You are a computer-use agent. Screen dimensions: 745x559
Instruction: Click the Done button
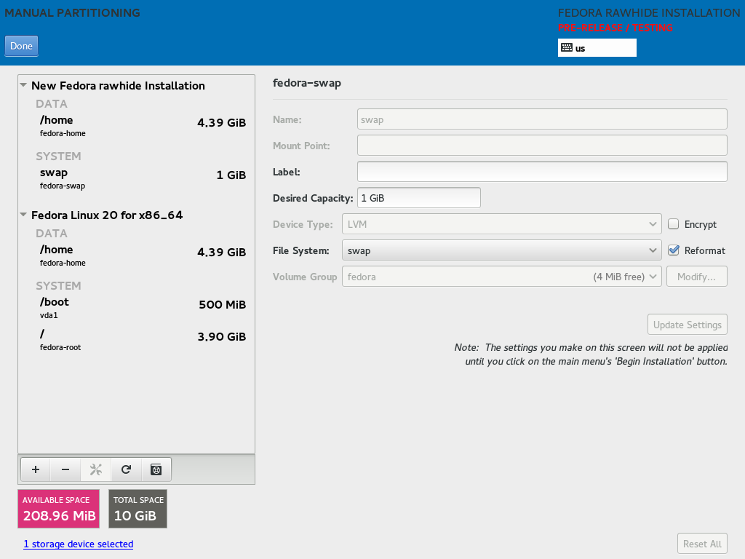click(x=21, y=46)
